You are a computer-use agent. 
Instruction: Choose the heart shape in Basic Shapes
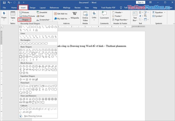click(40, 56)
